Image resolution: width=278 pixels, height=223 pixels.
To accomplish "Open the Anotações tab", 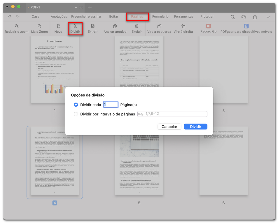I will [x=58, y=17].
